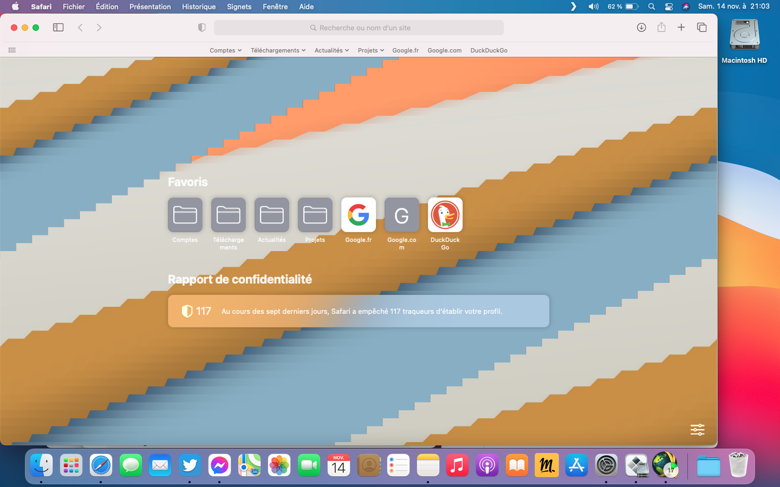780x487 pixels.
Task: Open the Aide menu
Action: 307,6
